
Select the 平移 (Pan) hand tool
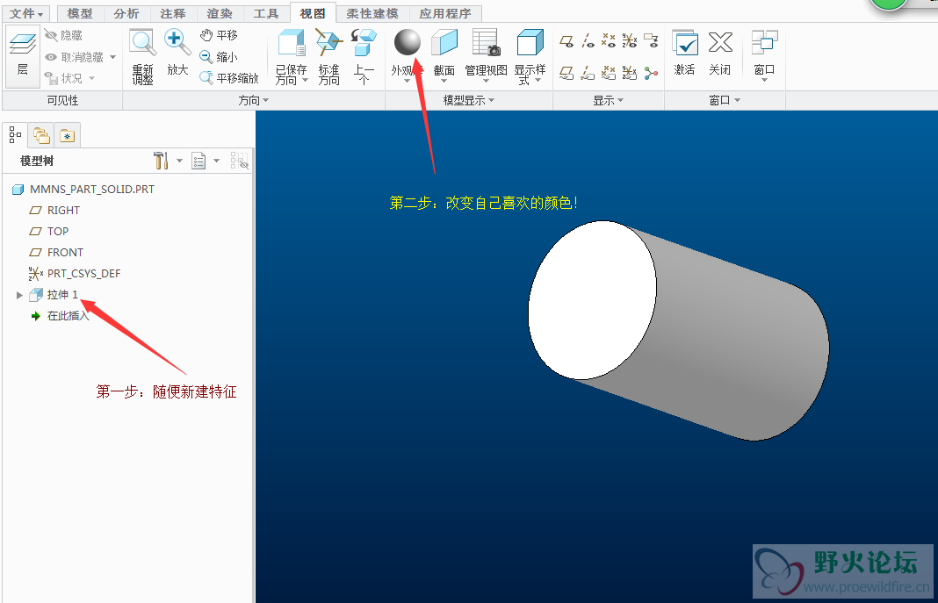(219, 35)
